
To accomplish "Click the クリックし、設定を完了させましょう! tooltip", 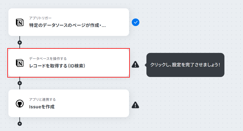I will point(185,65).
